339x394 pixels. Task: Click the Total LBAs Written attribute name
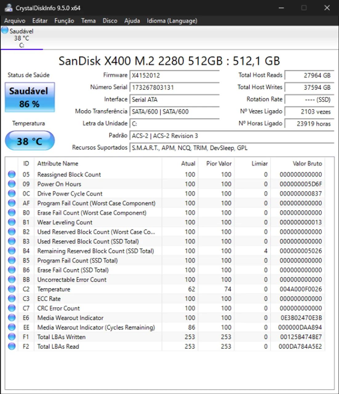pyautogui.click(x=61, y=337)
